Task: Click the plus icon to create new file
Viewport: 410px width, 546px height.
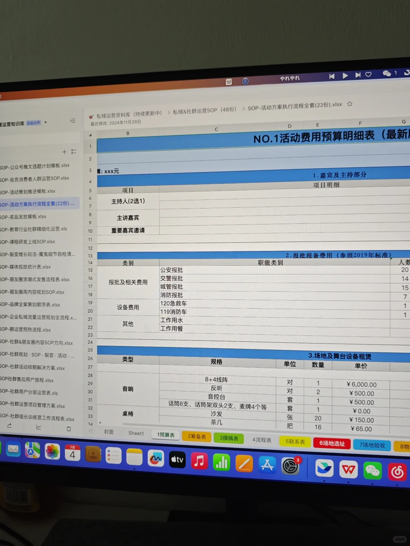Action: click(x=64, y=152)
